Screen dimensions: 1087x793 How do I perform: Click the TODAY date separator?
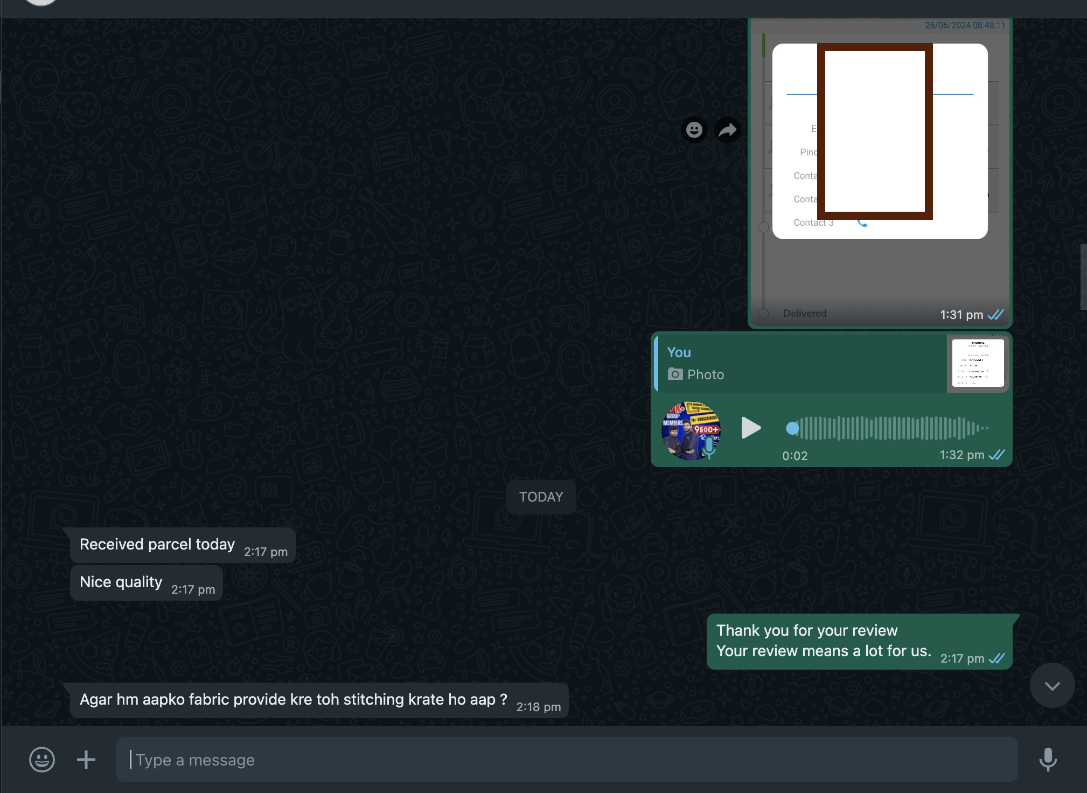[x=541, y=497]
